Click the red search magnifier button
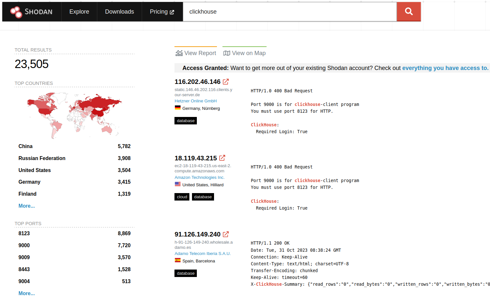Viewport: 490px width, 300px height. [409, 12]
